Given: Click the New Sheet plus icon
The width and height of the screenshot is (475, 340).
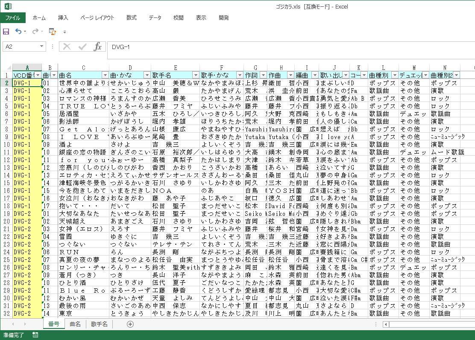Looking at the screenshot, I should tap(130, 324).
